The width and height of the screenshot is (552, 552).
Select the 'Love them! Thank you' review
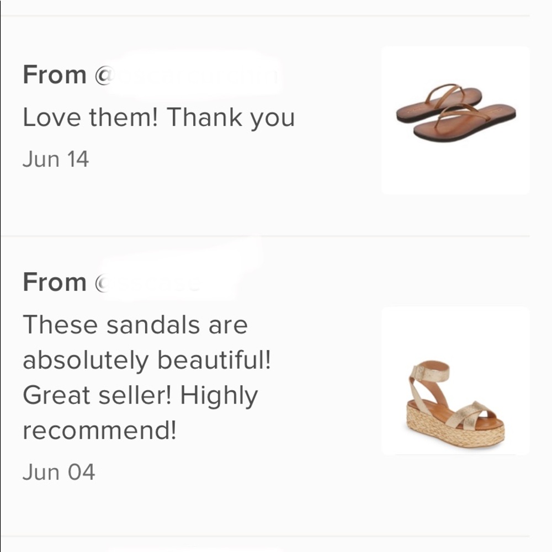coord(160,117)
